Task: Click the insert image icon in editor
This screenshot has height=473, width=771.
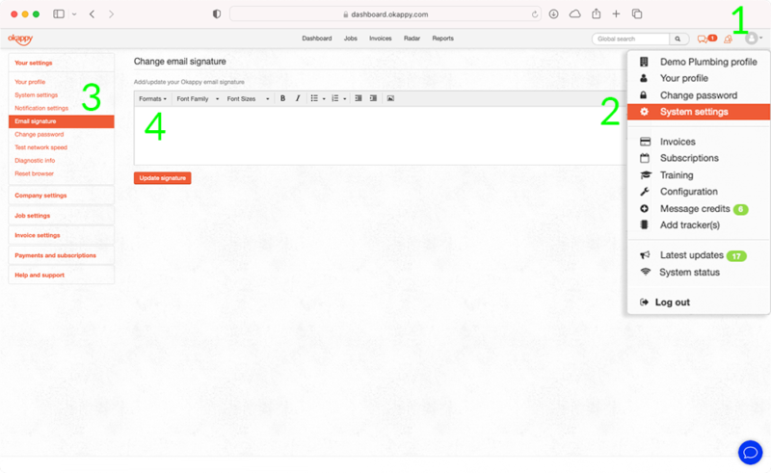Action: click(390, 98)
